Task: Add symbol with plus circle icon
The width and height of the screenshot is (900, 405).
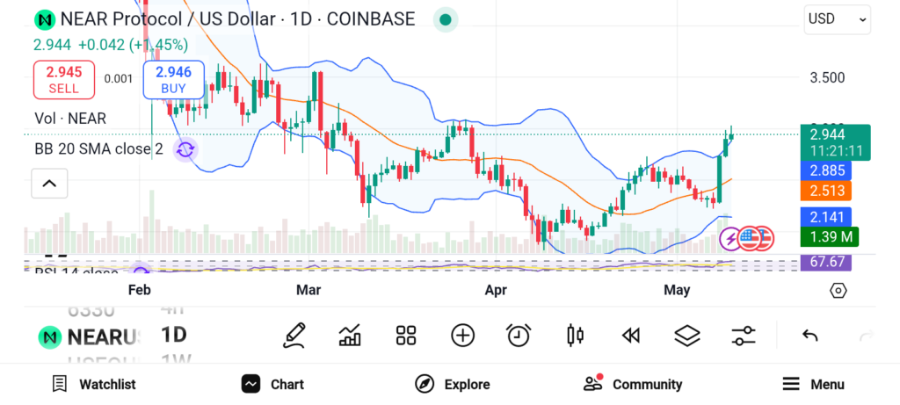Action: click(462, 335)
